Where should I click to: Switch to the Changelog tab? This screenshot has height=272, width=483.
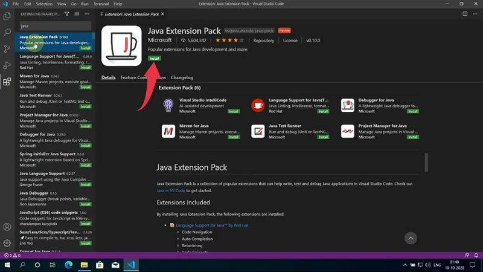[x=182, y=77]
